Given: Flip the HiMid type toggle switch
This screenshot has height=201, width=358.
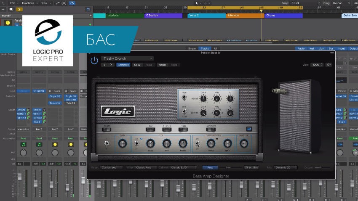Looking at the screenshot, I should tap(184, 98).
